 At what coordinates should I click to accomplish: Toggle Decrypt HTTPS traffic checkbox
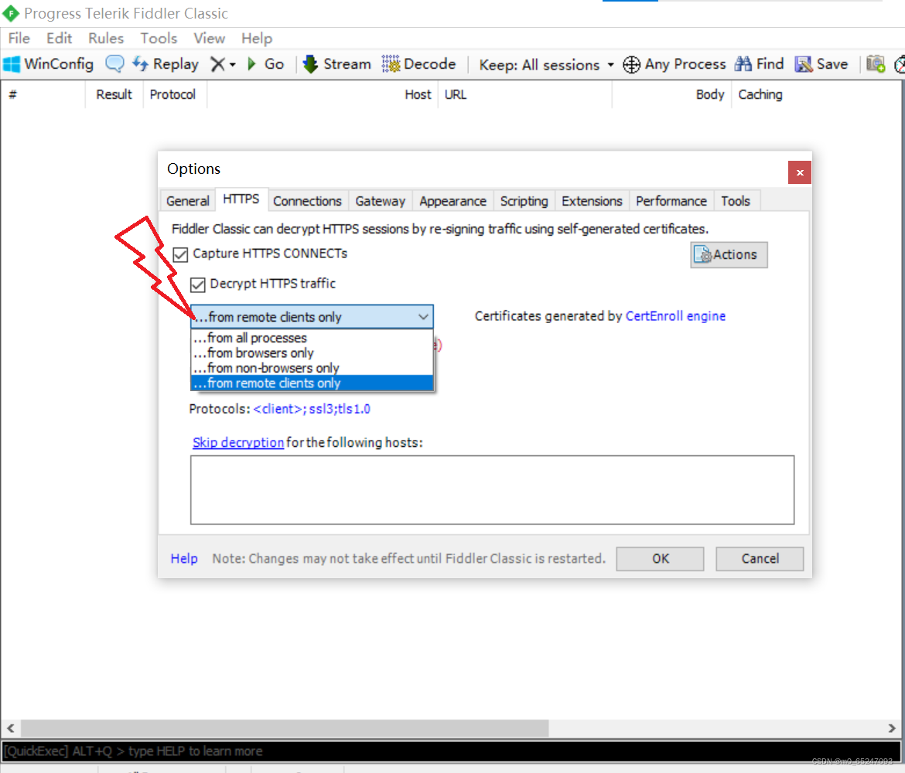[x=198, y=284]
